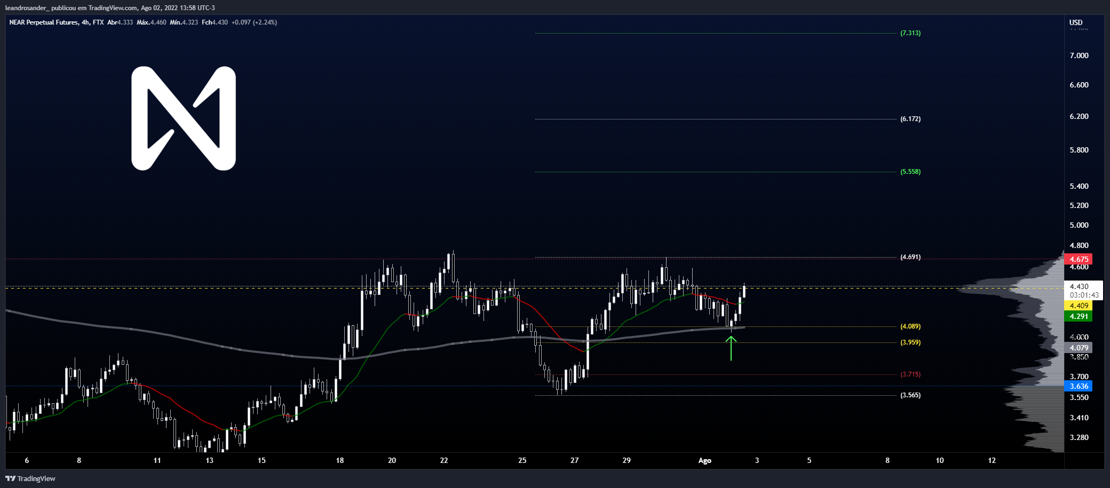Image resolution: width=1110 pixels, height=488 pixels.
Task: Click the Ago month label on time axis
Action: click(705, 460)
